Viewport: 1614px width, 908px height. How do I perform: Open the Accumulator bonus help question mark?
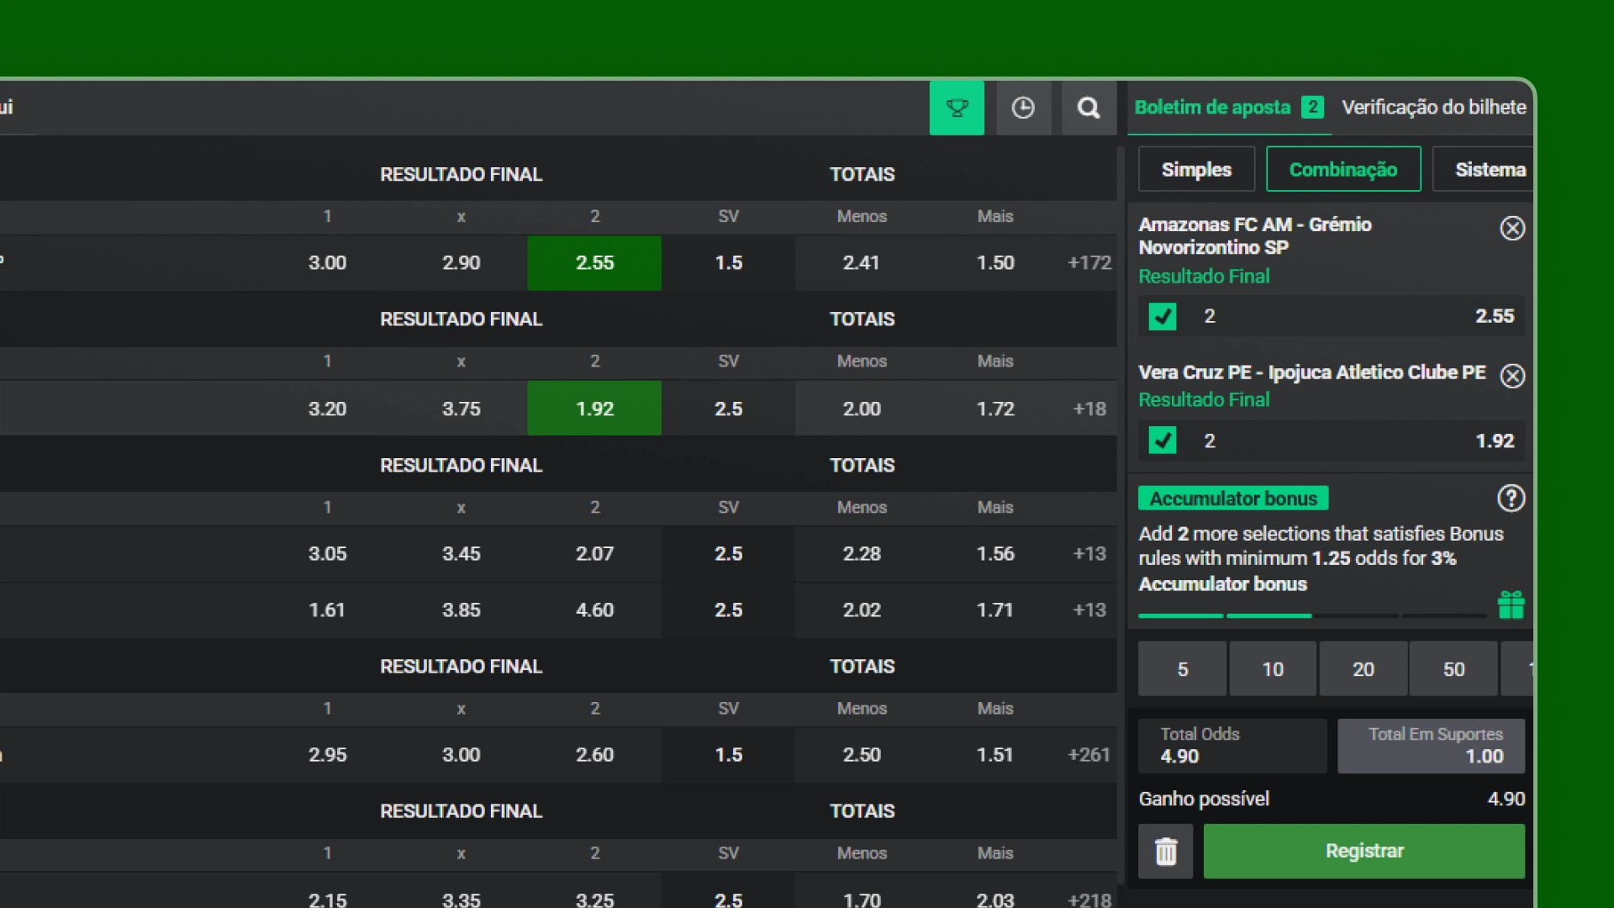[1511, 499]
